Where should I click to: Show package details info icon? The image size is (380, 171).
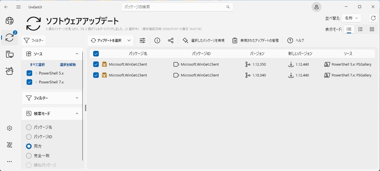(157, 40)
